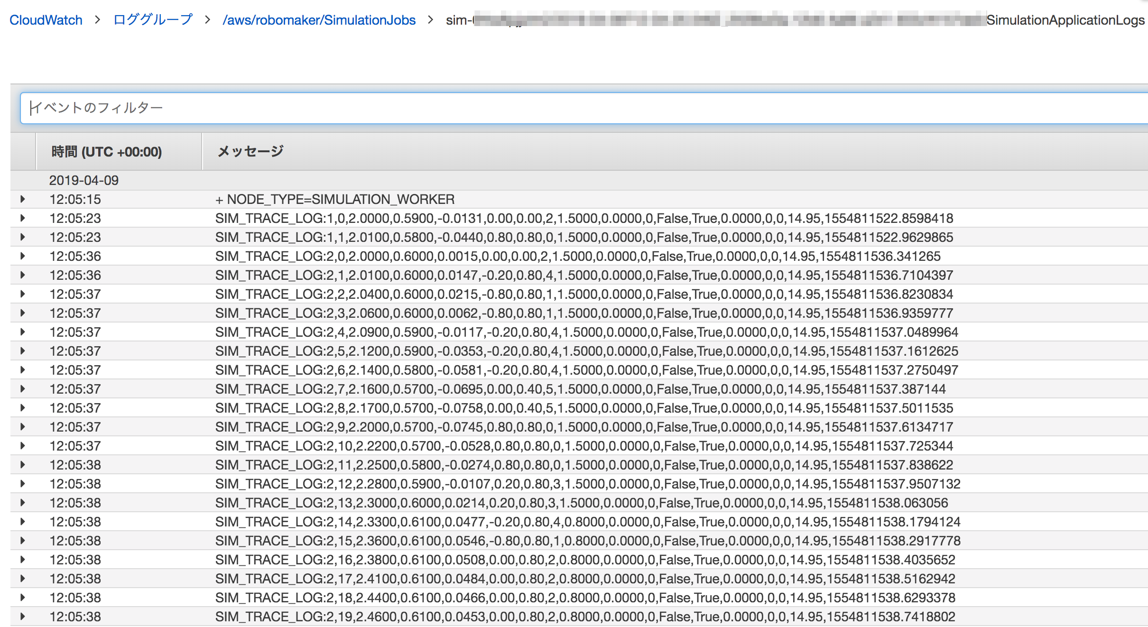This screenshot has height=627, width=1148.
Task: Expand the SIM_TRACE_LOG:2,7 event arrow
Action: coord(22,389)
